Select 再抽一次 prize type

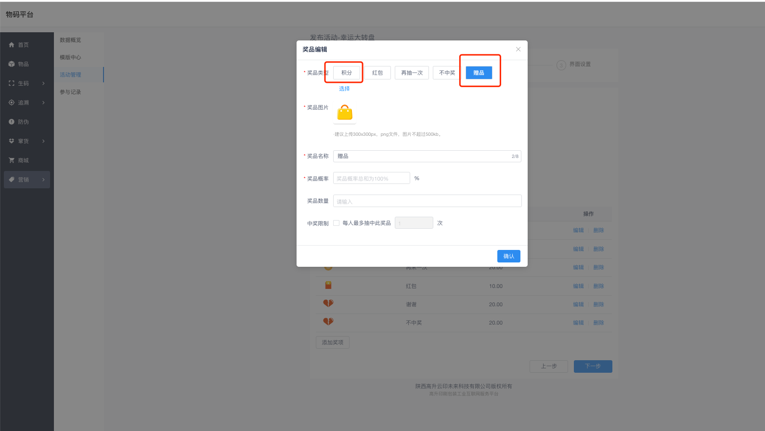pyautogui.click(x=412, y=73)
